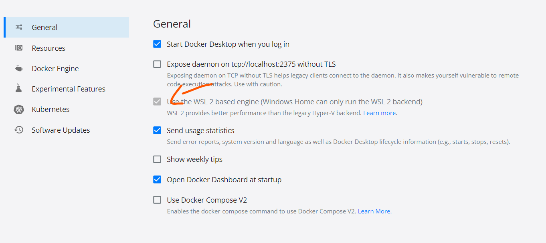546x243 pixels.
Task: Enable Use Docker Compose V2
Action: [157, 200]
